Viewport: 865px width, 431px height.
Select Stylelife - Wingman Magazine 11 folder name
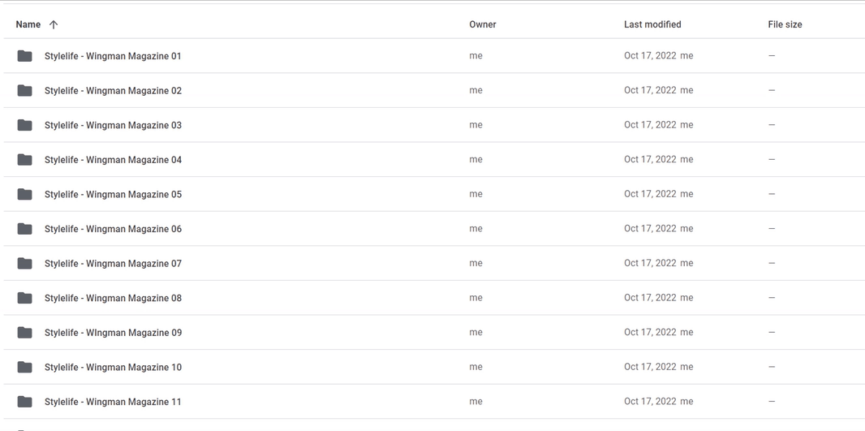click(x=113, y=402)
